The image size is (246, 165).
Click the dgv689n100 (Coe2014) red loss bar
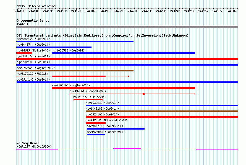(x=127, y=59)
